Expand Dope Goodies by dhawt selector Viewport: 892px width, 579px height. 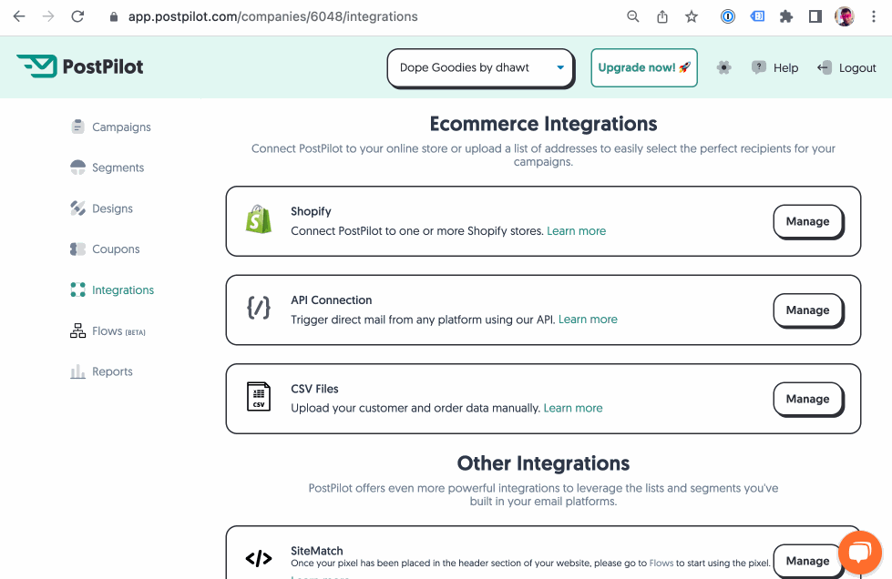(x=480, y=67)
